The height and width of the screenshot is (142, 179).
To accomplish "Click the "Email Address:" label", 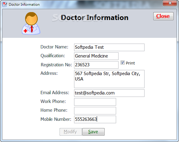I will coord(55,93).
